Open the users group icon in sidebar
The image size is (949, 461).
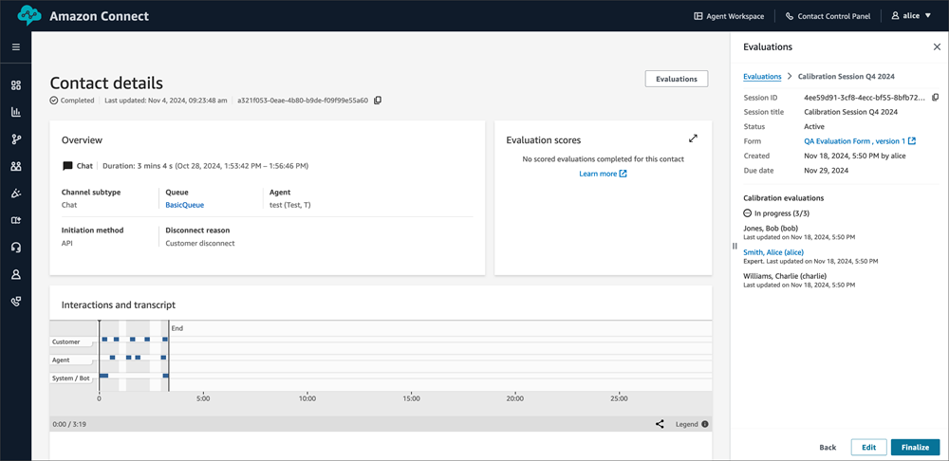[15, 167]
